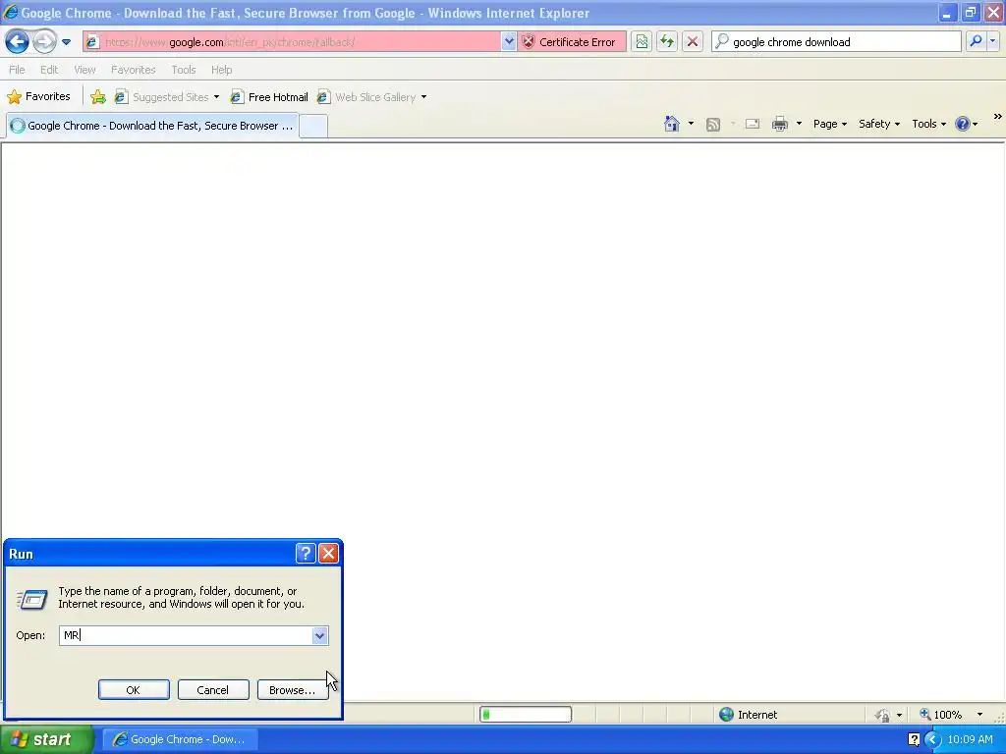This screenshot has width=1006, height=754.
Task: Open the search provider options dropdown
Action: 993,41
